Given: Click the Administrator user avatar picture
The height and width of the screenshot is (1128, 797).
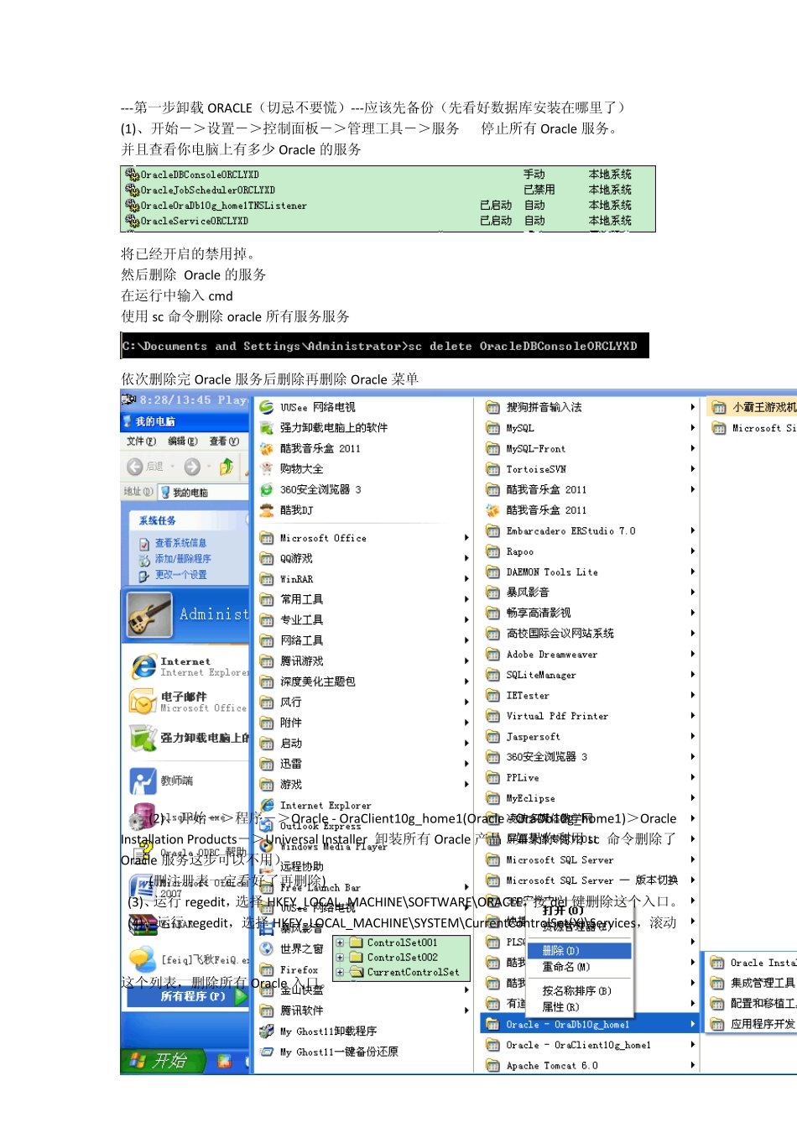Looking at the screenshot, I should tap(150, 614).
